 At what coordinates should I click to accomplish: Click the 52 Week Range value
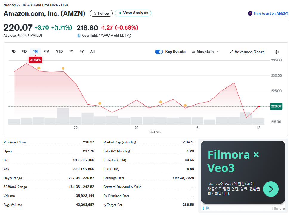click(x=81, y=187)
